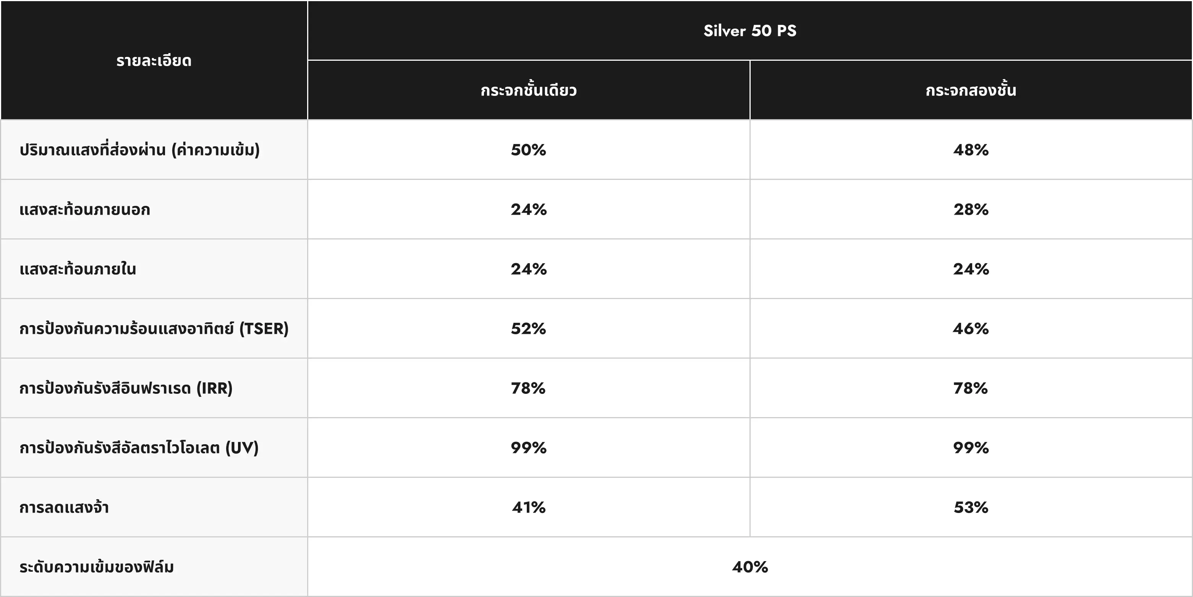Click the 46% double-pane TSER value
The height and width of the screenshot is (597, 1193).
(x=971, y=328)
